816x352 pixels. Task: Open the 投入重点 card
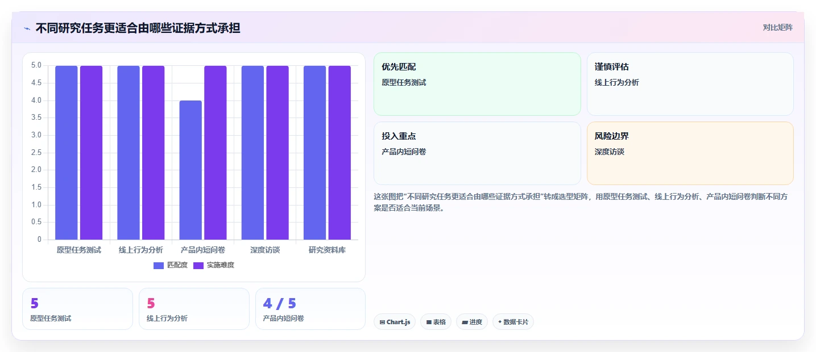tap(477, 153)
